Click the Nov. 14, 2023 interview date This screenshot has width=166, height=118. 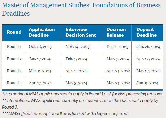77,47
